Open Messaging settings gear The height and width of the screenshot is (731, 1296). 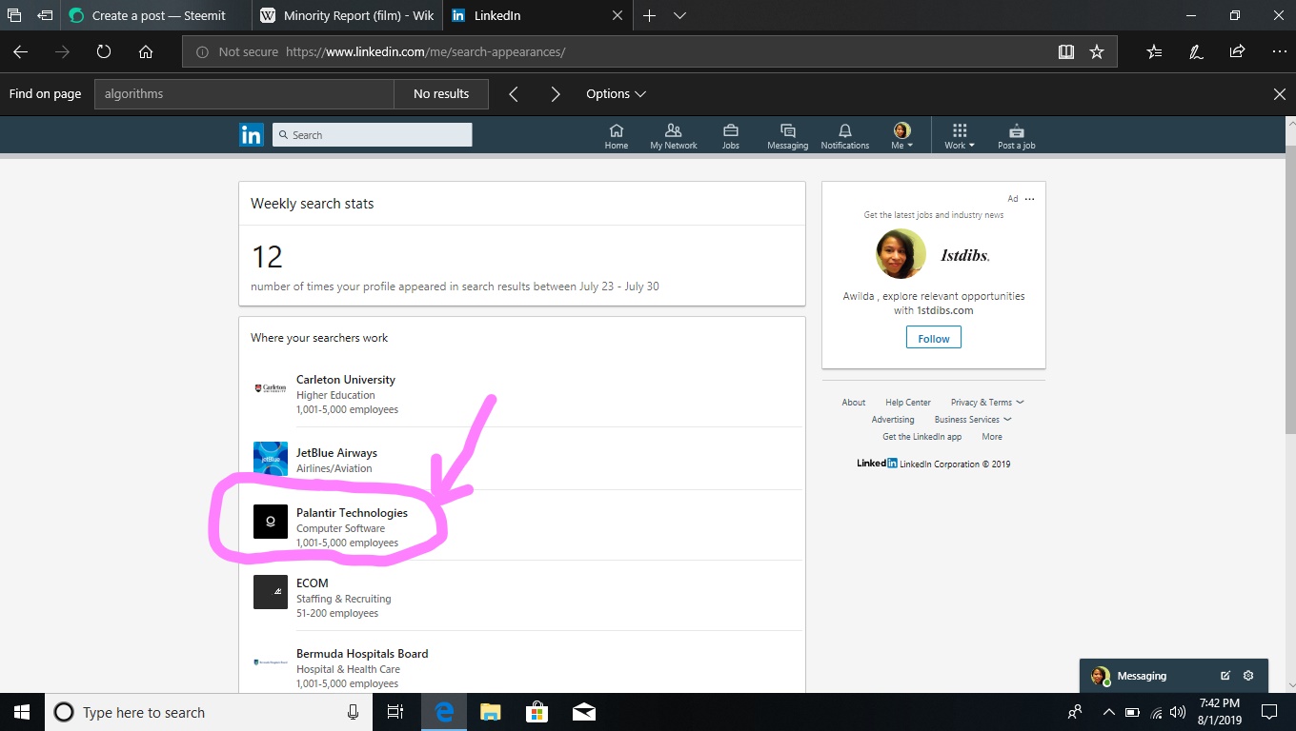tap(1248, 676)
